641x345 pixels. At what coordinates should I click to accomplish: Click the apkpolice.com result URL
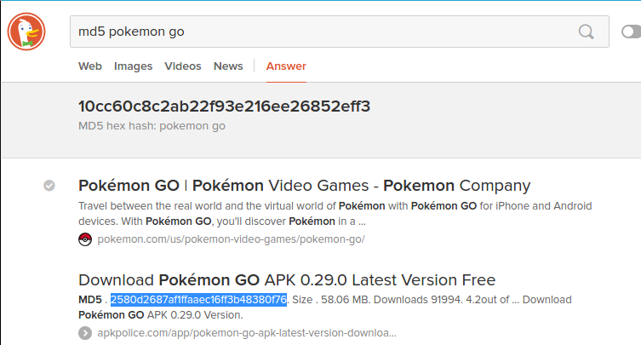click(246, 332)
